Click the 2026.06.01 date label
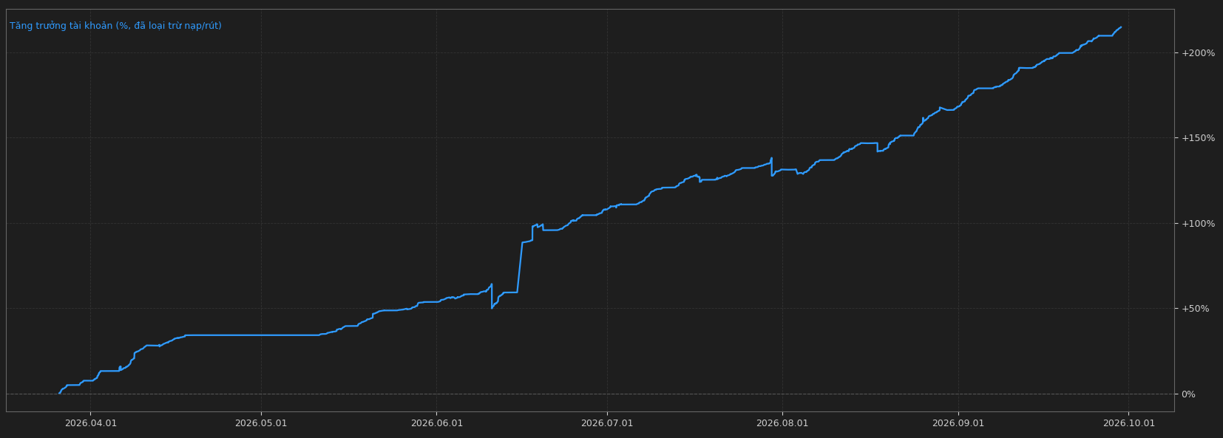Screen dimensions: 1223x438 point(437,423)
